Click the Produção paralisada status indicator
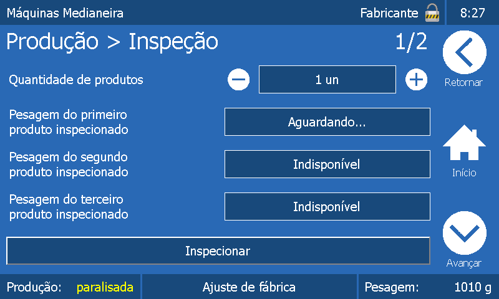 tap(70, 287)
